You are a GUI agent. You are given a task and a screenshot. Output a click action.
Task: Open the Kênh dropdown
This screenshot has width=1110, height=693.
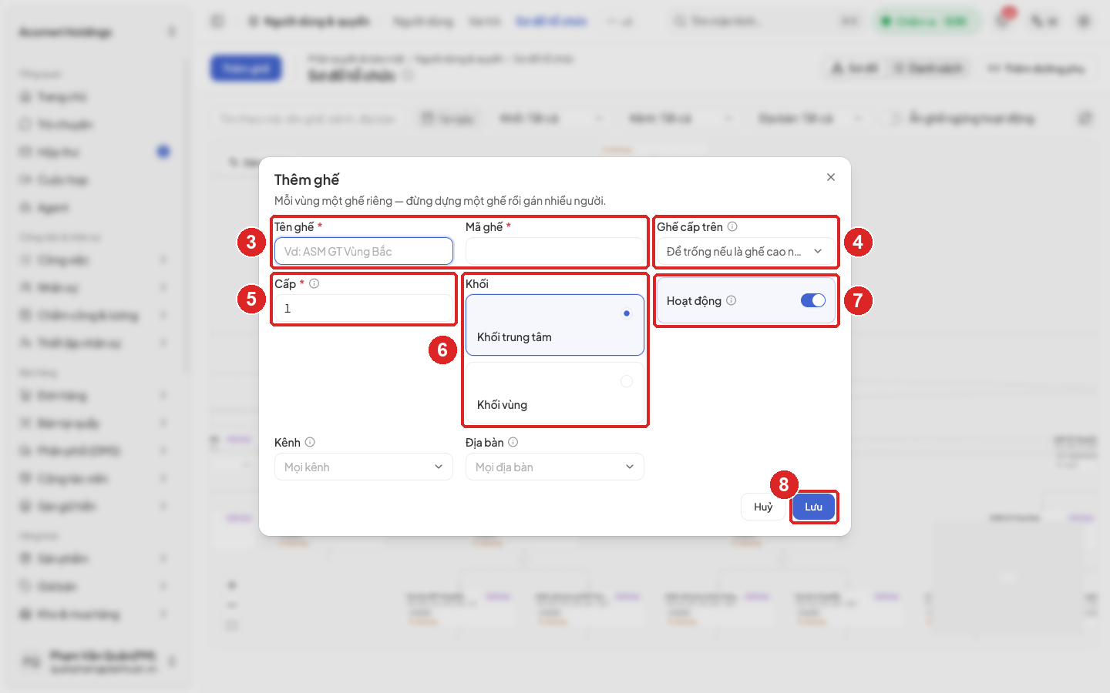point(364,467)
